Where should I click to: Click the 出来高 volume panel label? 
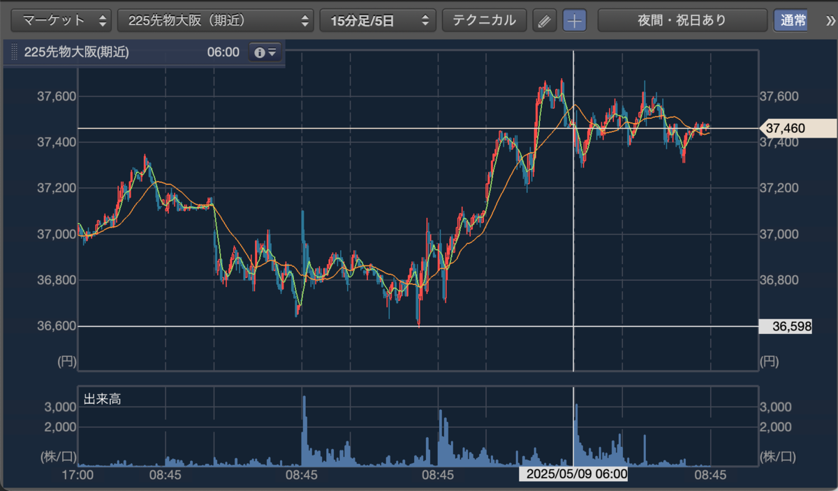coord(103,400)
